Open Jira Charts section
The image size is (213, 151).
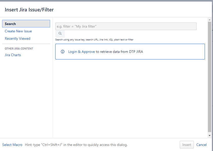[13, 55]
